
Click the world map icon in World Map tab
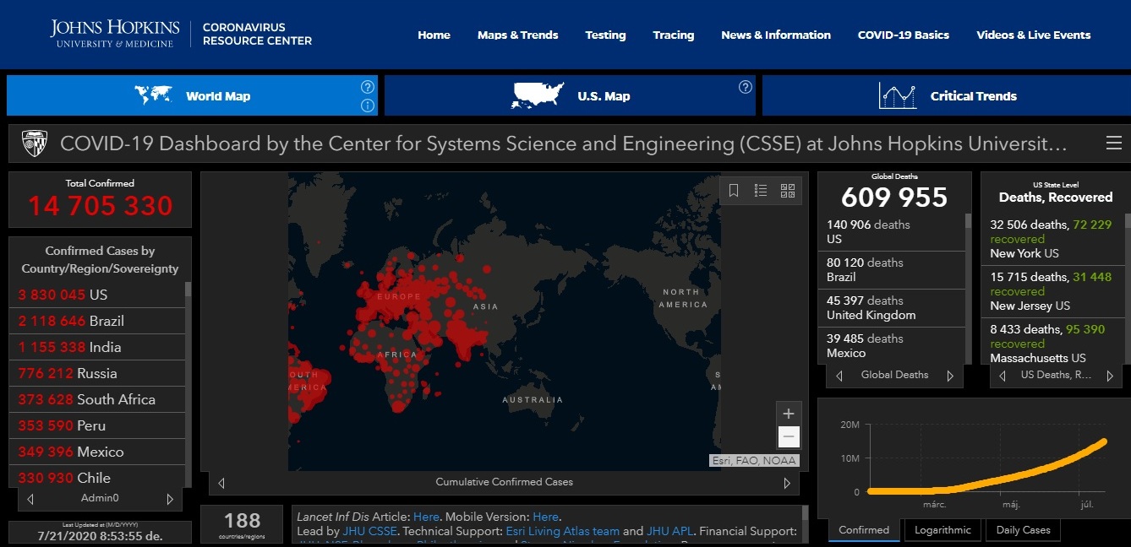click(153, 95)
